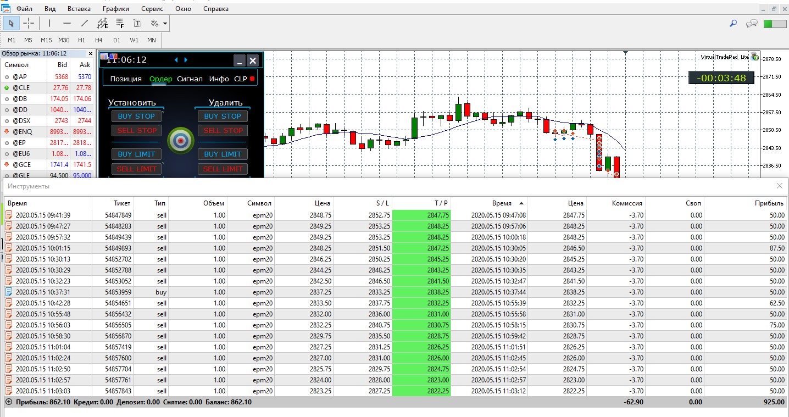This screenshot has height=417, width=789.
Task: Delete BUY STOP orders under Удалить
Action: pos(223,116)
